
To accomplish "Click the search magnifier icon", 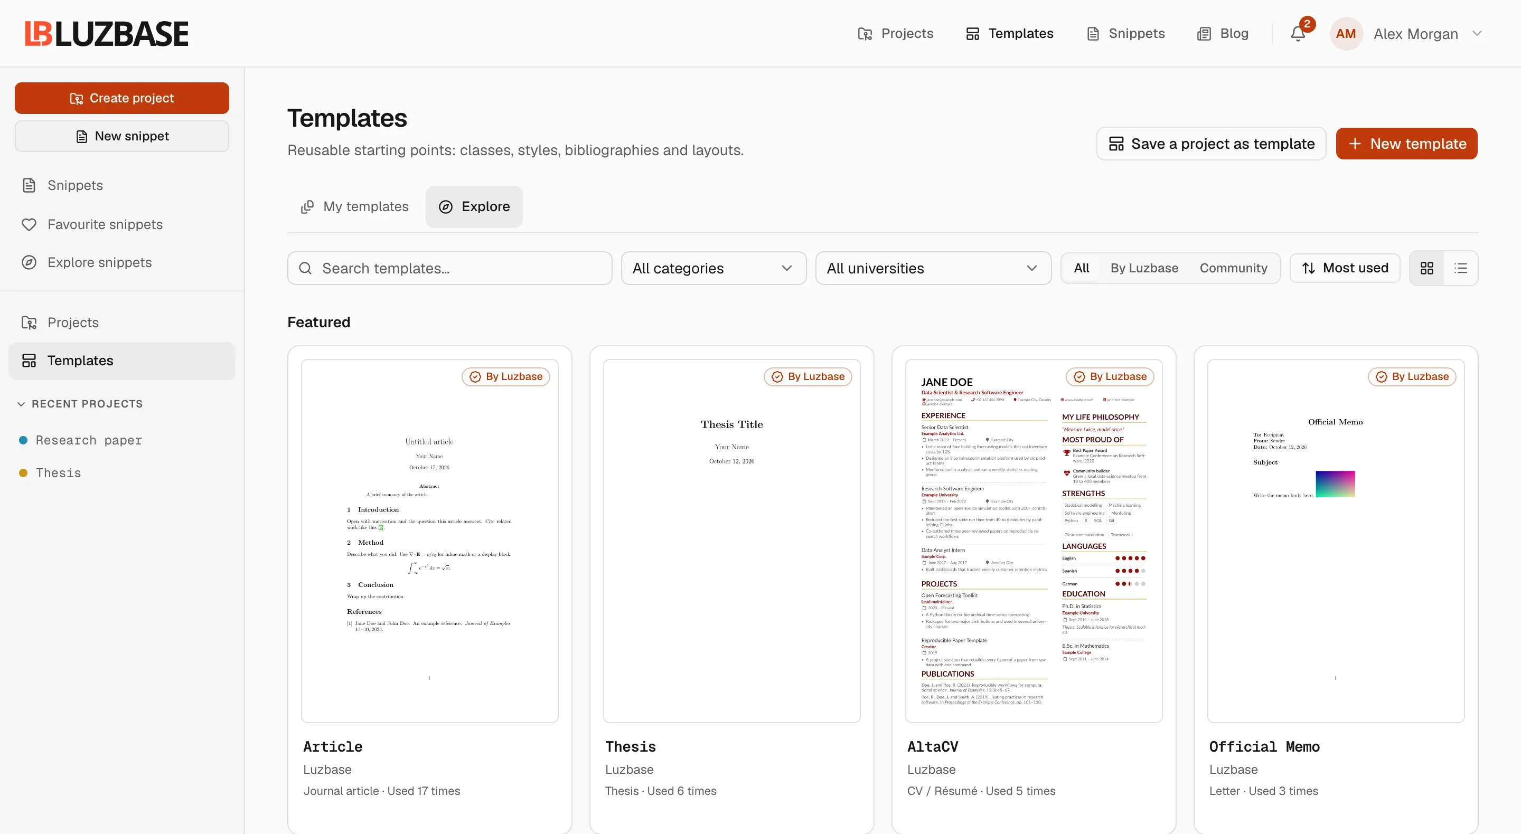I will tap(305, 269).
